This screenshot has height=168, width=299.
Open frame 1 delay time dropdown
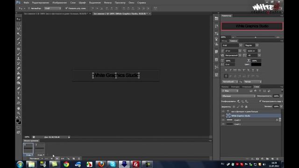[x=29, y=155]
